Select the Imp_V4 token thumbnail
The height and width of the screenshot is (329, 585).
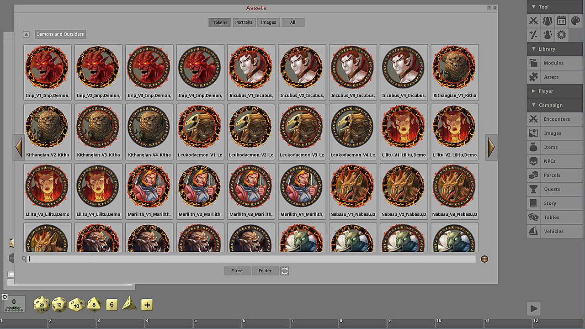pos(200,72)
